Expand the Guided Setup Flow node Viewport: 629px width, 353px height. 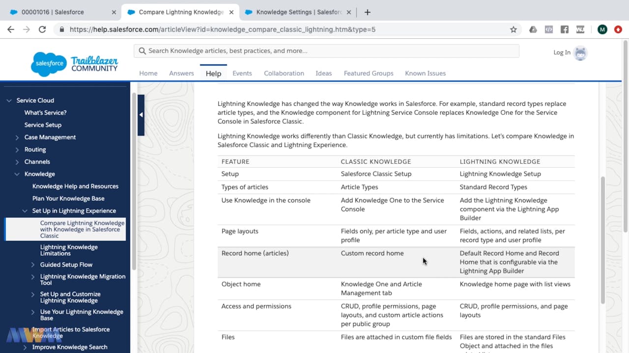click(33, 265)
